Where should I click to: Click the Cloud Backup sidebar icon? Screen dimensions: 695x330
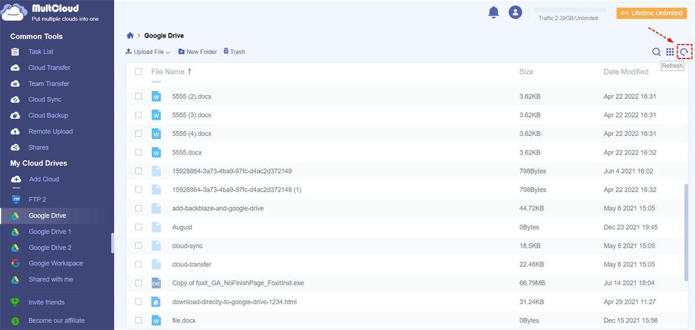16,116
